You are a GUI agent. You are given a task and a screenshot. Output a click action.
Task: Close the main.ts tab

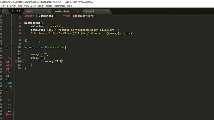coord(49,11)
